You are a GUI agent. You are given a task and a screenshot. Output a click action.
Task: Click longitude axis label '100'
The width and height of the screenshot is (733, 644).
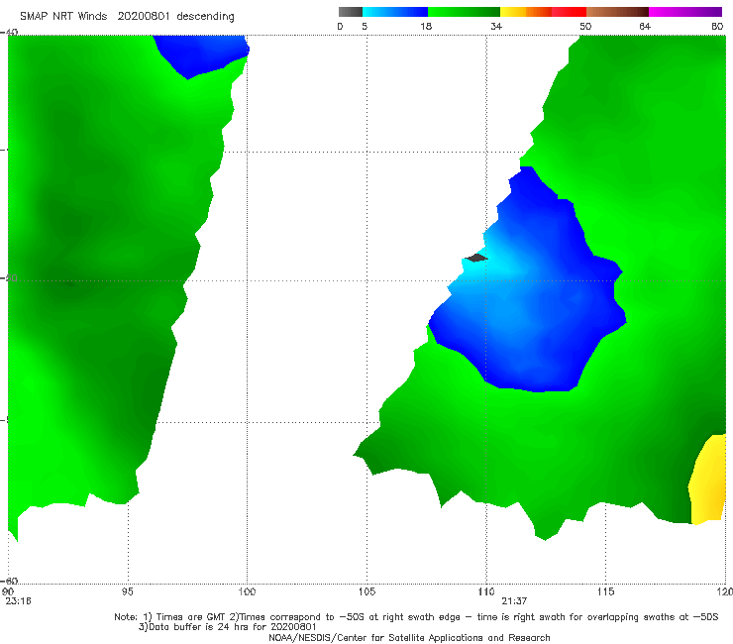(247, 591)
